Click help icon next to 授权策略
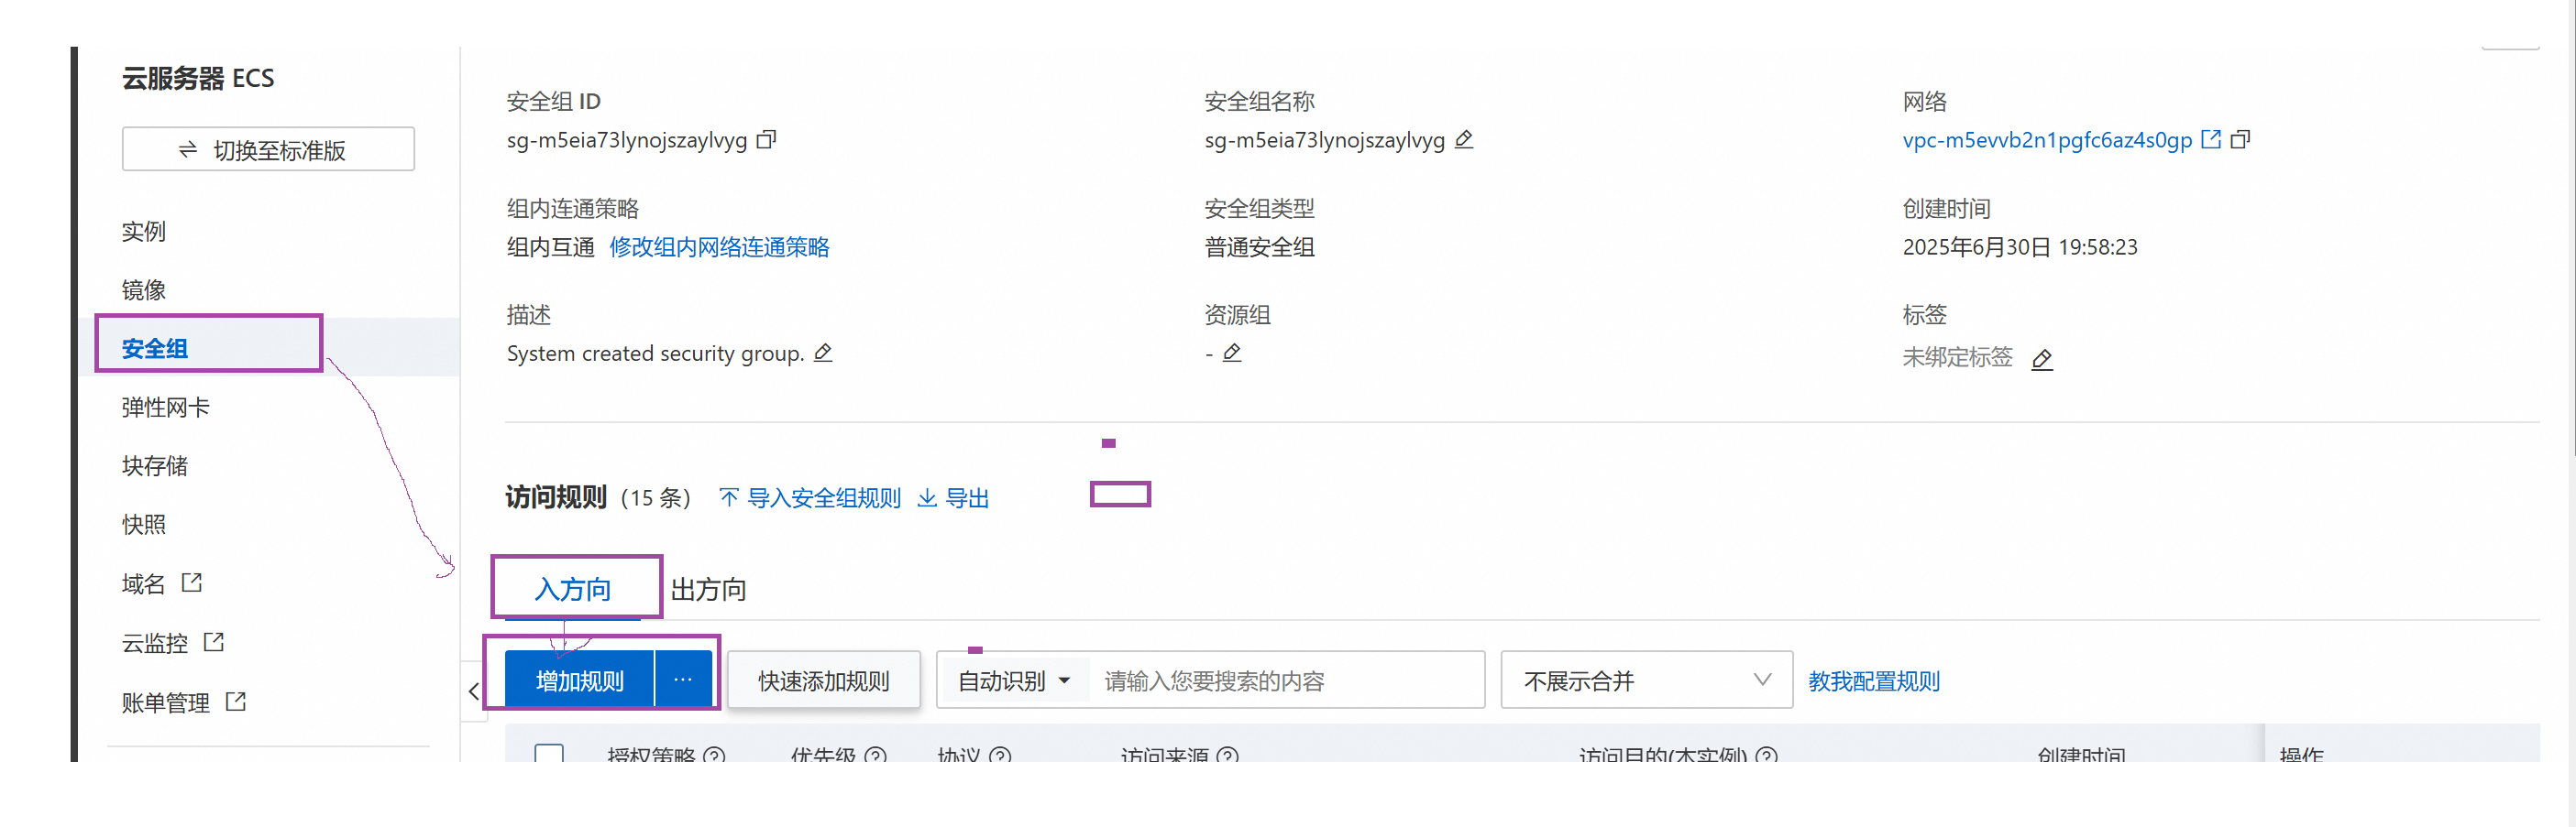2576x827 pixels. click(714, 756)
